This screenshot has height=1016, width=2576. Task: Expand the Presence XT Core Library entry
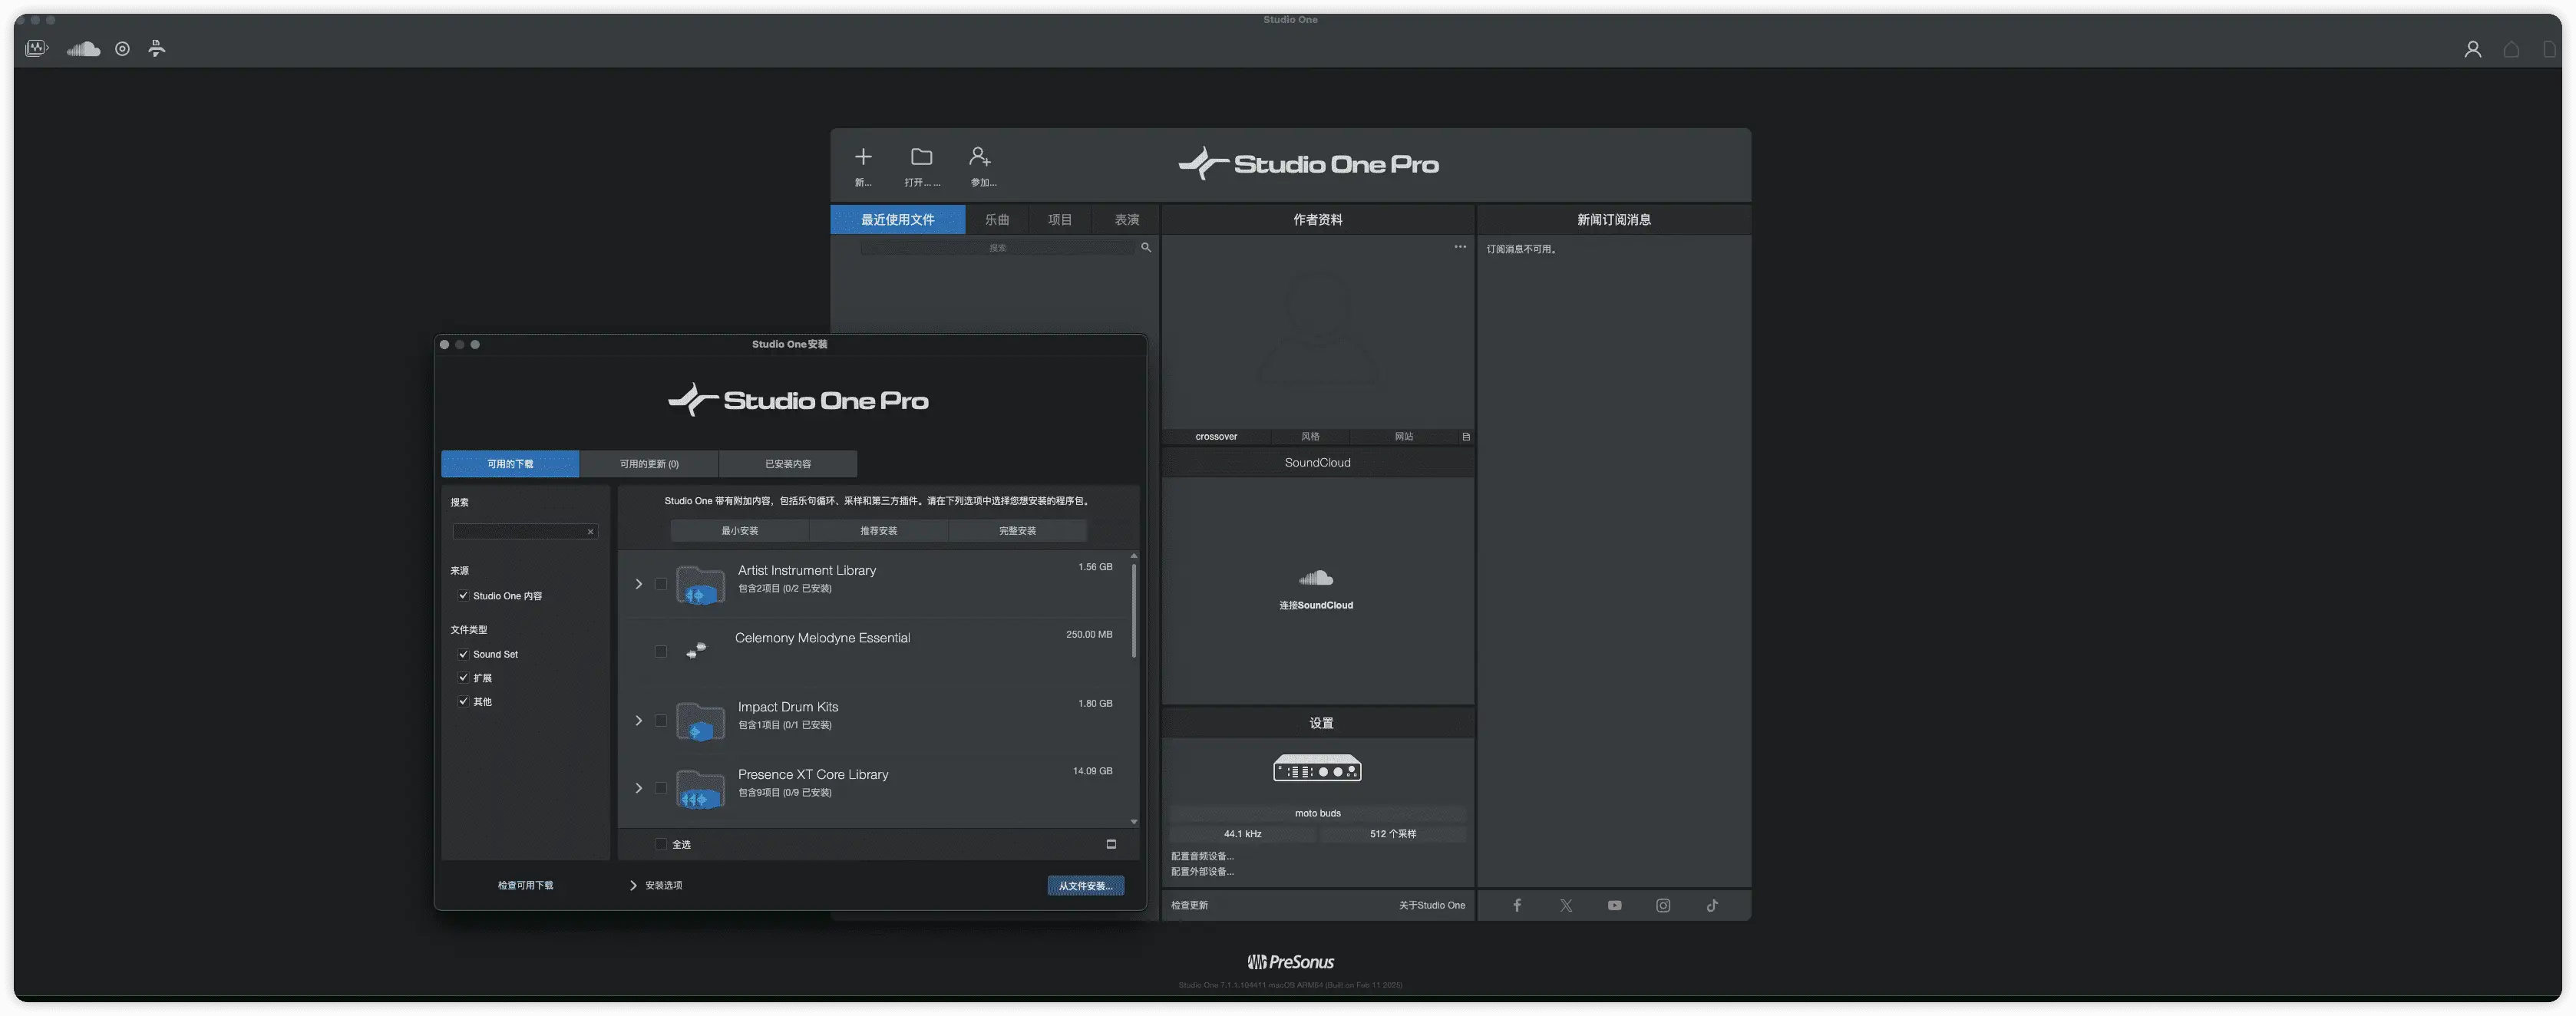pyautogui.click(x=638, y=788)
